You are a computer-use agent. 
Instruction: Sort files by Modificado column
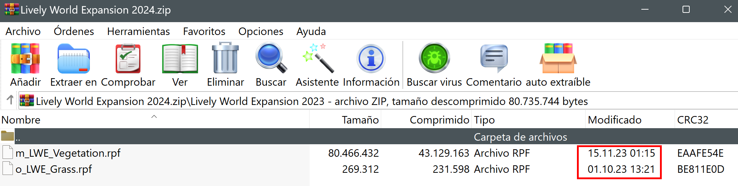[x=630, y=120]
